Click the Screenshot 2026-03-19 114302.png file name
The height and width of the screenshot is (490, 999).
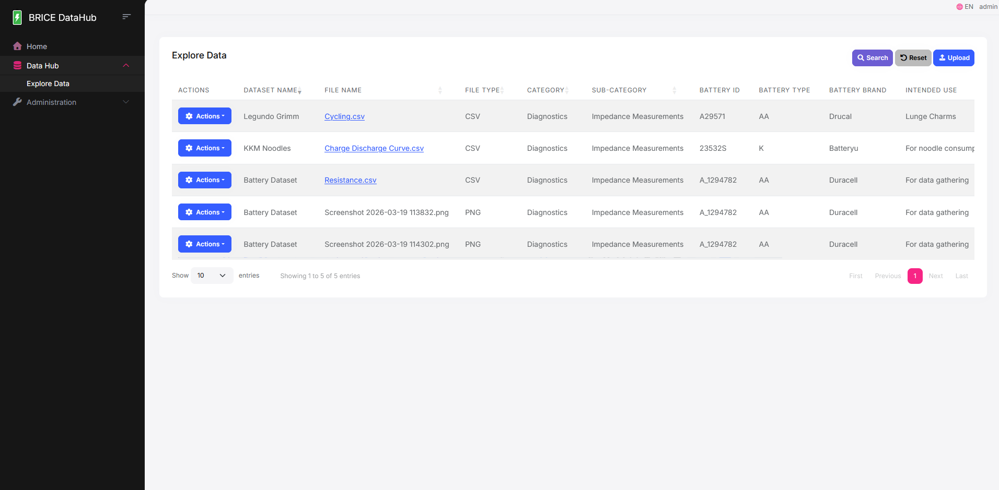pyautogui.click(x=387, y=244)
